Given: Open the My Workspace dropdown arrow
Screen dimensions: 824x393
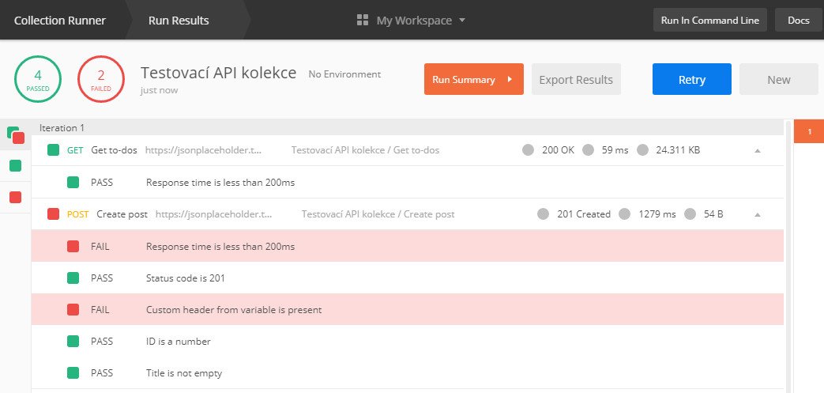Looking at the screenshot, I should (x=462, y=21).
